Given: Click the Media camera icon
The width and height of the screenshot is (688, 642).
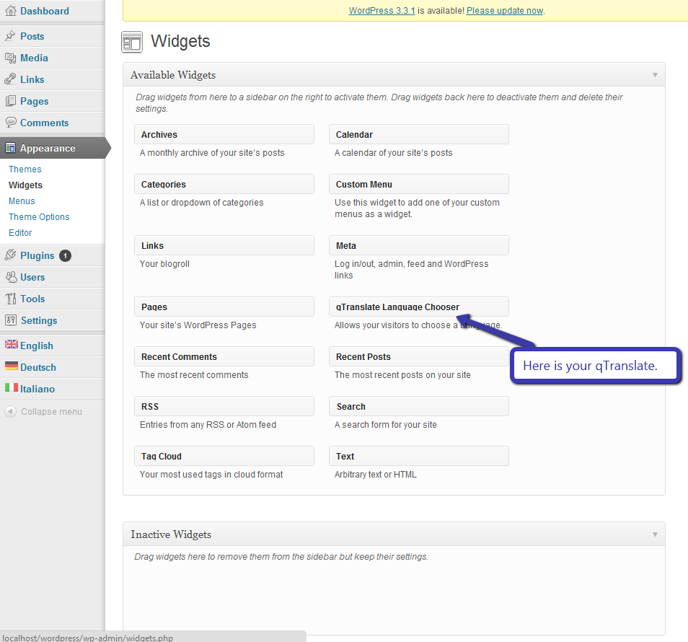Looking at the screenshot, I should coord(11,58).
